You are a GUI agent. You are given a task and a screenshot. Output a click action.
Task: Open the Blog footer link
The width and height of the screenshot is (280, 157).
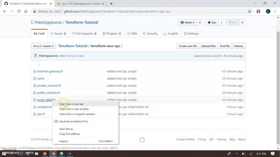point(232,140)
